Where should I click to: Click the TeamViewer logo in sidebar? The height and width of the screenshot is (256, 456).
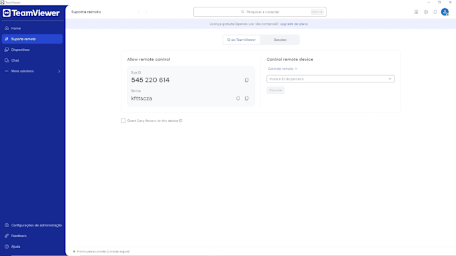31,13
